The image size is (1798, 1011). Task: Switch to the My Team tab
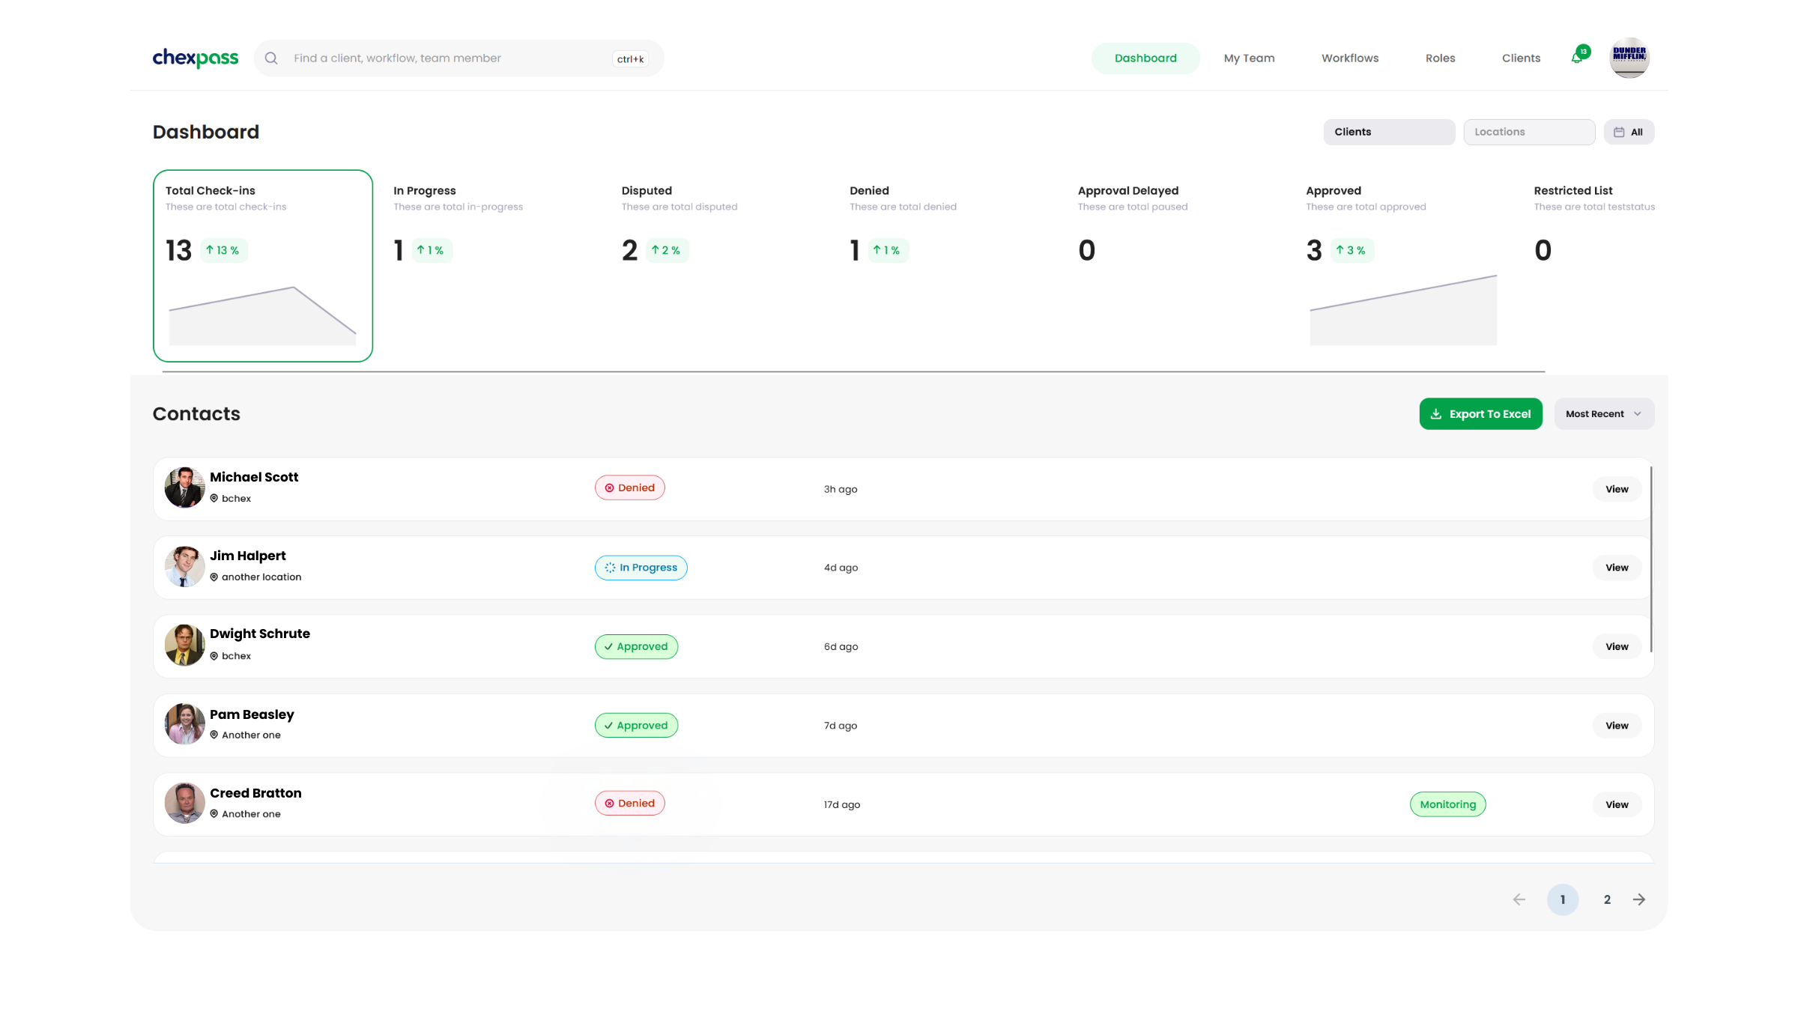(x=1249, y=58)
